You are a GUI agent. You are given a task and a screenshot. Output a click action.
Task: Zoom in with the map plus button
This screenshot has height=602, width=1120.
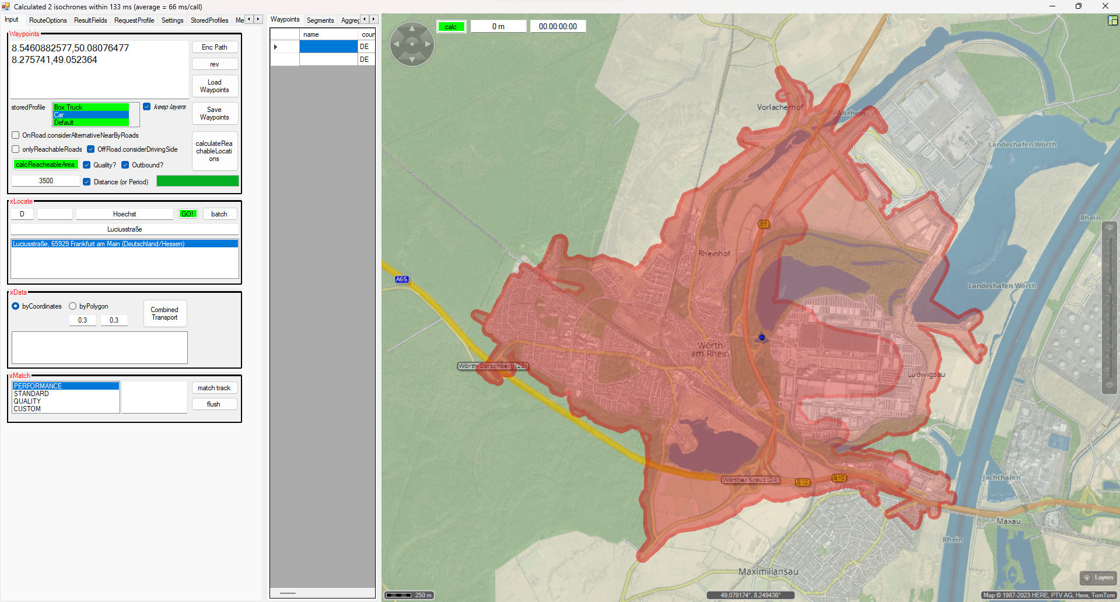pyautogui.click(x=1109, y=228)
